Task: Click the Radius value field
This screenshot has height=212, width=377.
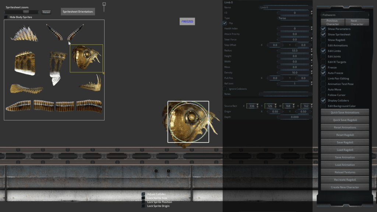Action: 294,51
